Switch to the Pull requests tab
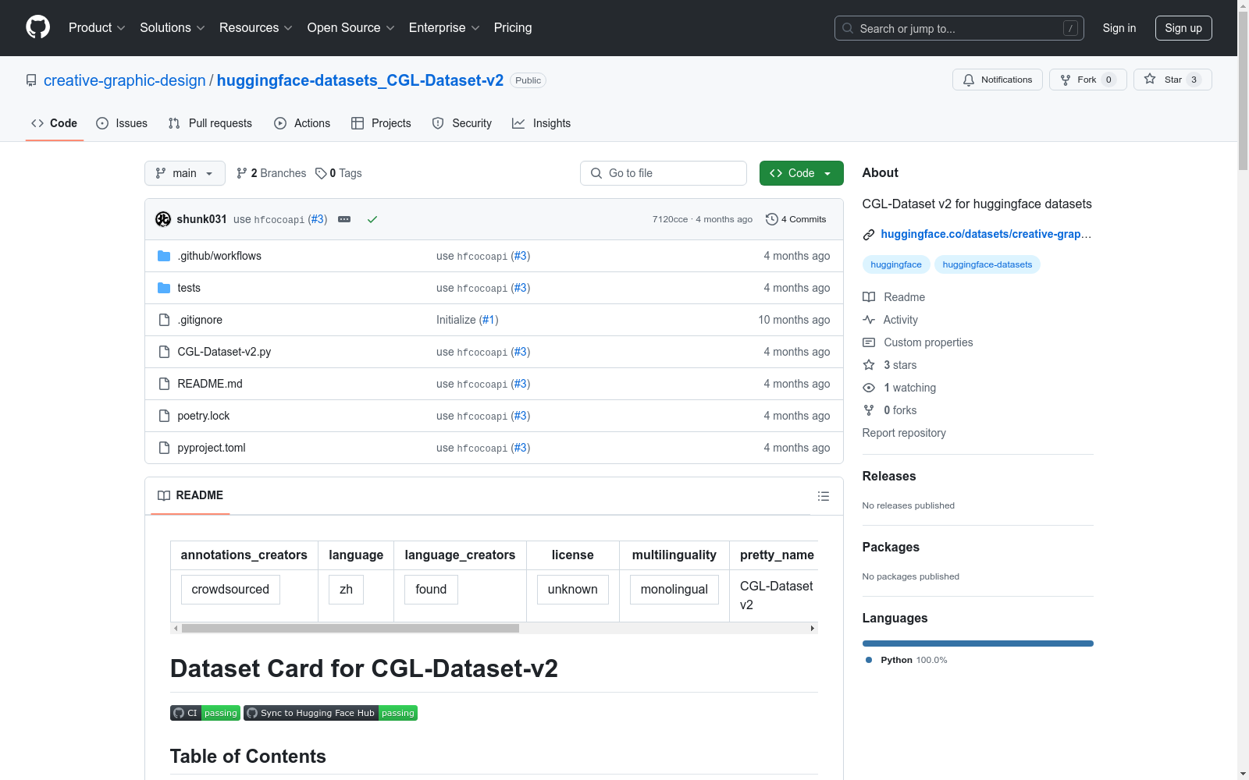 [210, 123]
